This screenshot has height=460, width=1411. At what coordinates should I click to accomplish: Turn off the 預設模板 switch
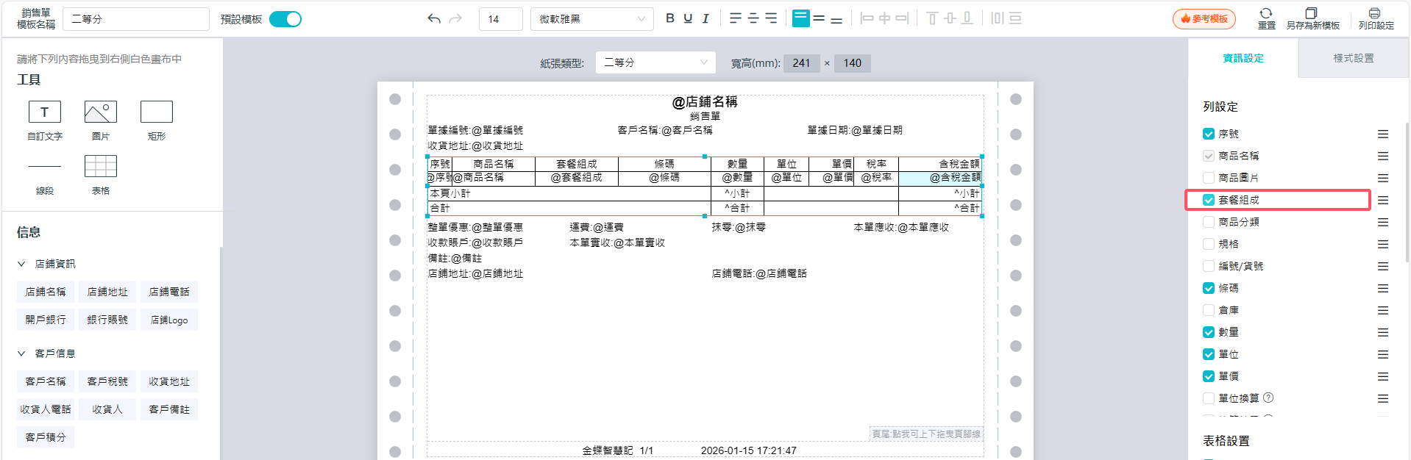[x=285, y=19]
